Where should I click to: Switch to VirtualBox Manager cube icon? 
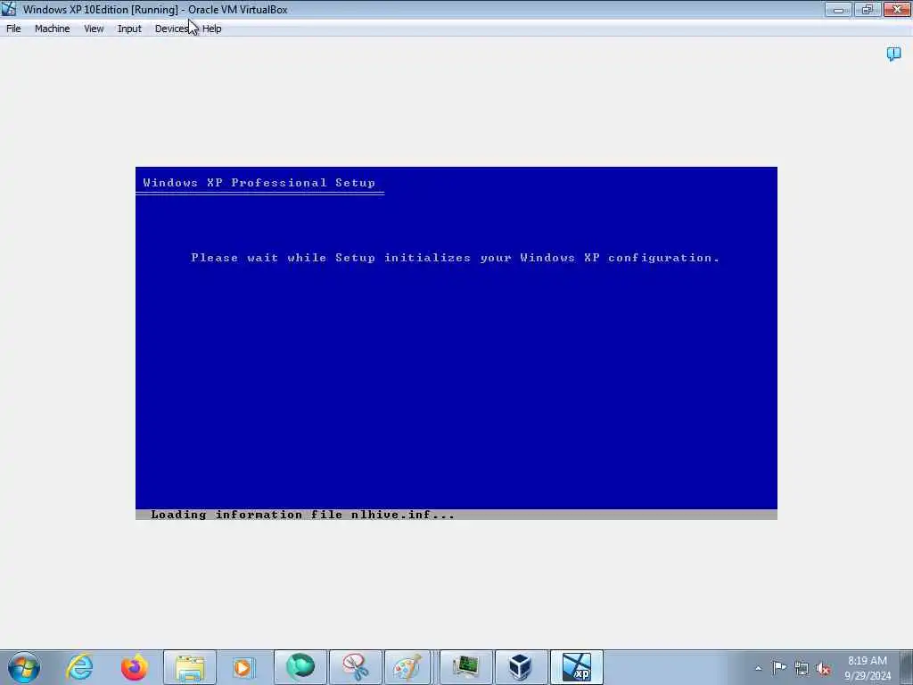(521, 667)
